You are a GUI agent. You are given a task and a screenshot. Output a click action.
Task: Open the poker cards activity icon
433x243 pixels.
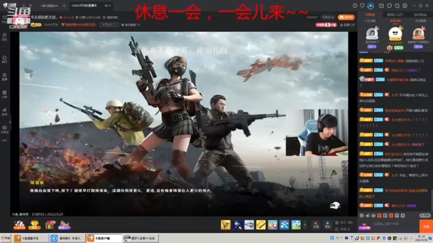pos(19,225)
